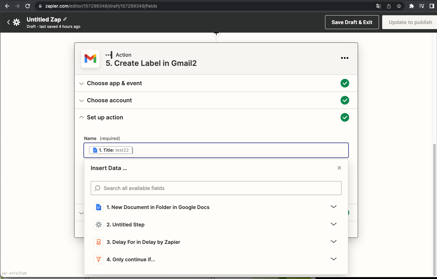Image resolution: width=437 pixels, height=279 pixels.
Task: Click the green check beside Set up action
Action: (345, 117)
